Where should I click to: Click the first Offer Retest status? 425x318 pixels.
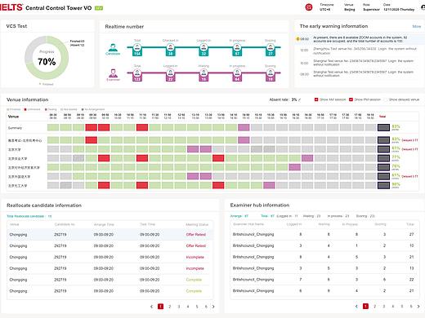pos(196,235)
